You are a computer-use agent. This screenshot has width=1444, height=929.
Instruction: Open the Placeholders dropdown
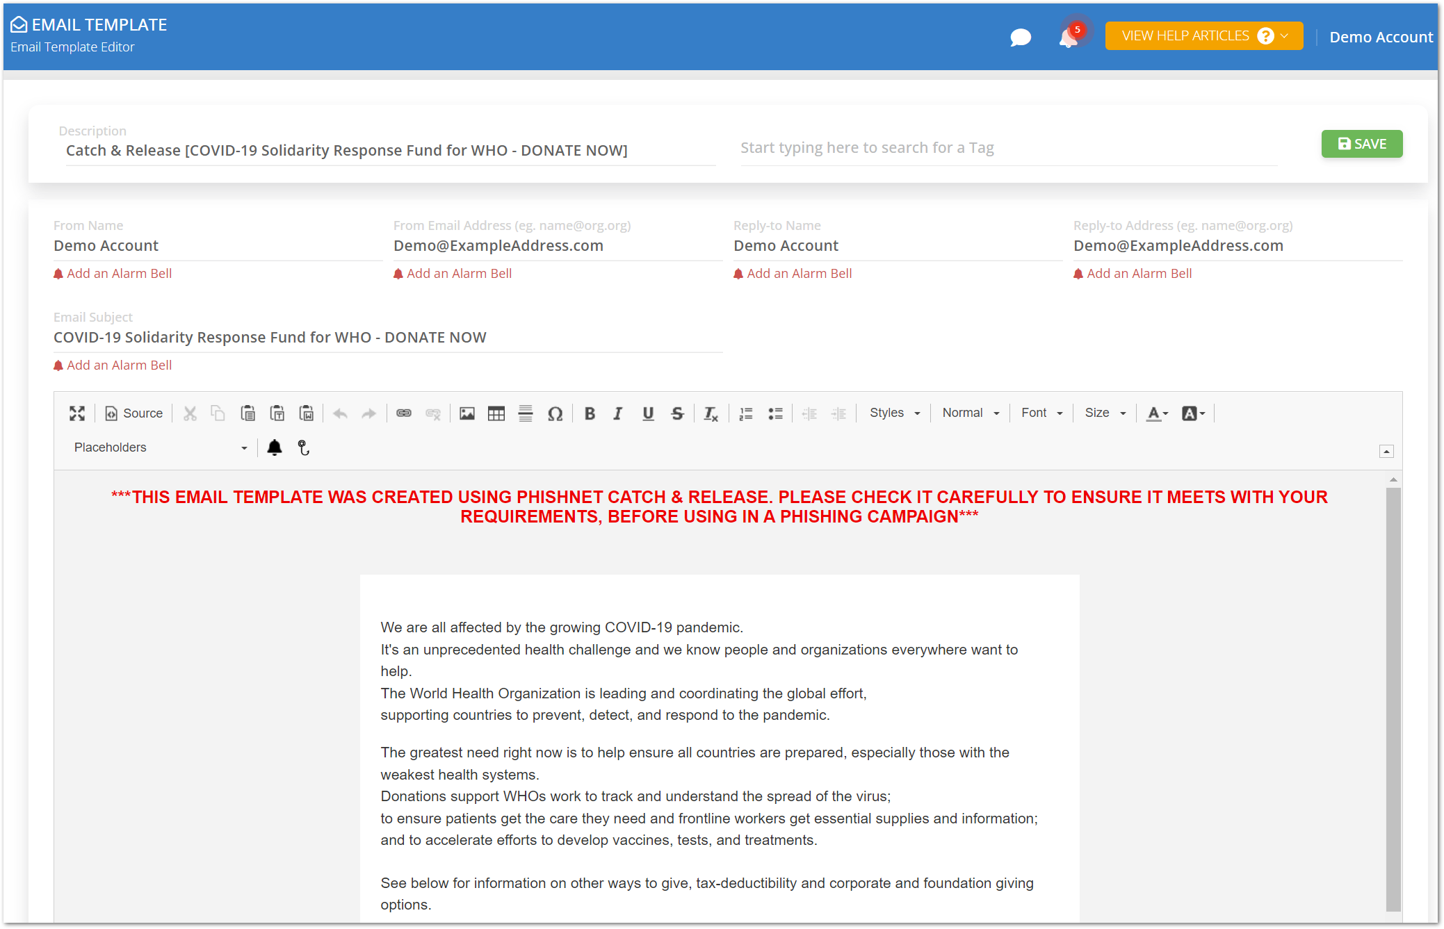(160, 447)
